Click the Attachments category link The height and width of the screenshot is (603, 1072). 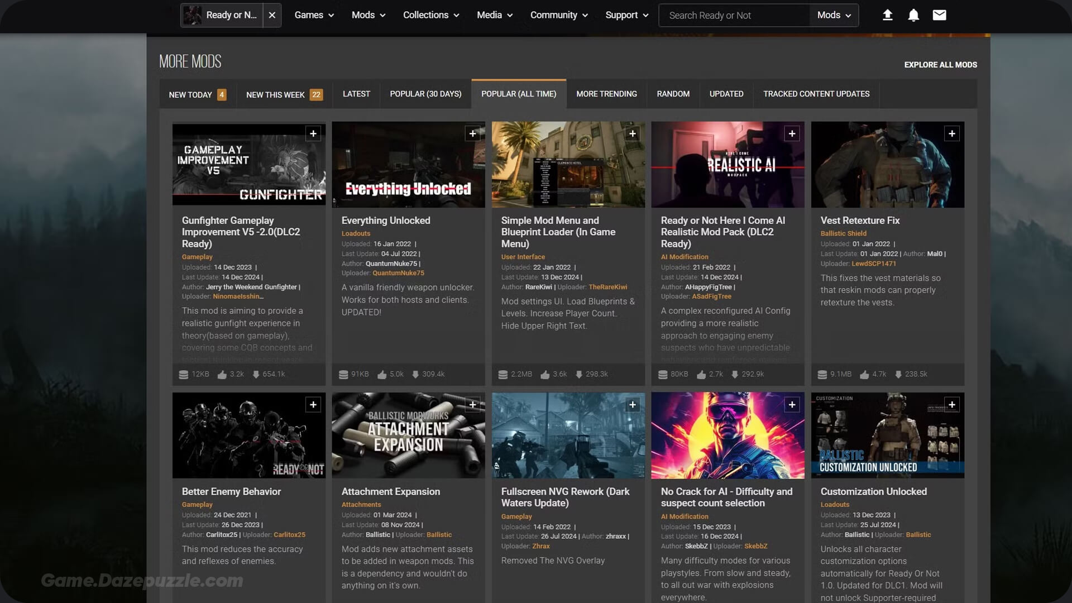(361, 504)
